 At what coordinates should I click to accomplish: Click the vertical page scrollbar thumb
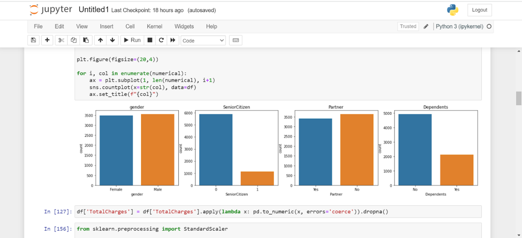518,98
